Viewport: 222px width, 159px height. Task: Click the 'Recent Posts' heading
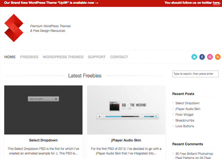(x=183, y=94)
